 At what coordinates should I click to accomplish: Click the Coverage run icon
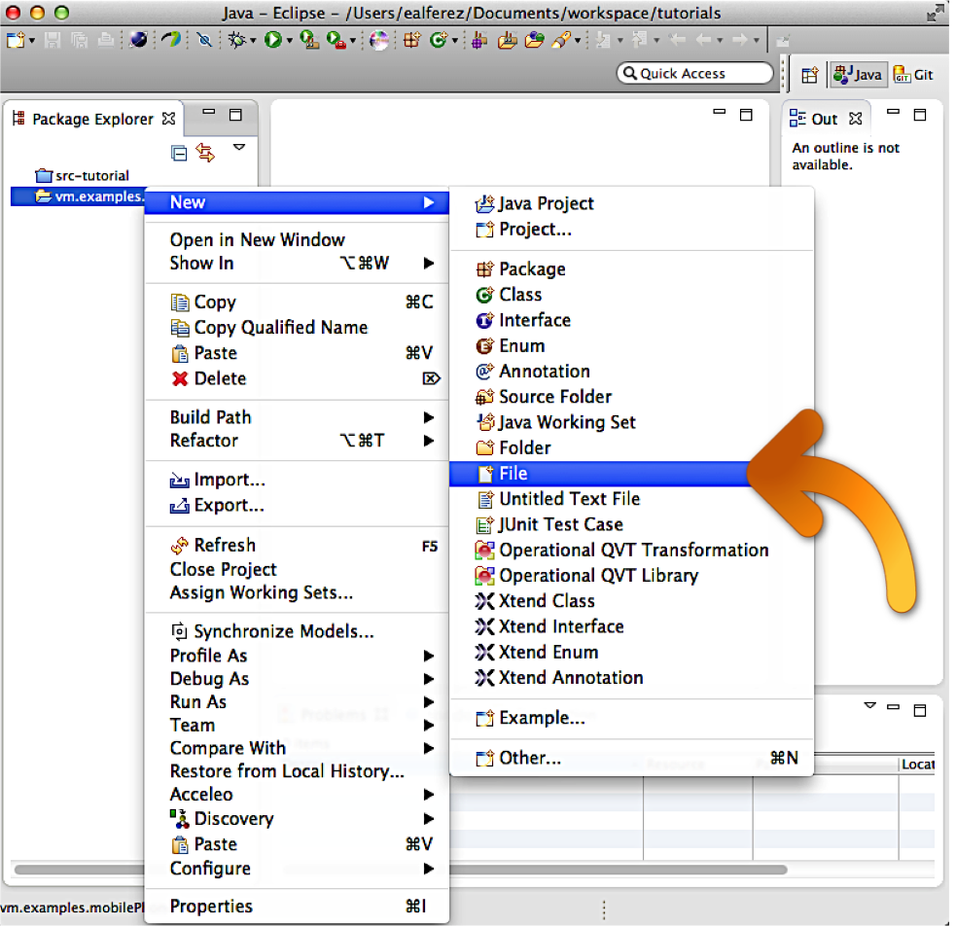pos(309,40)
